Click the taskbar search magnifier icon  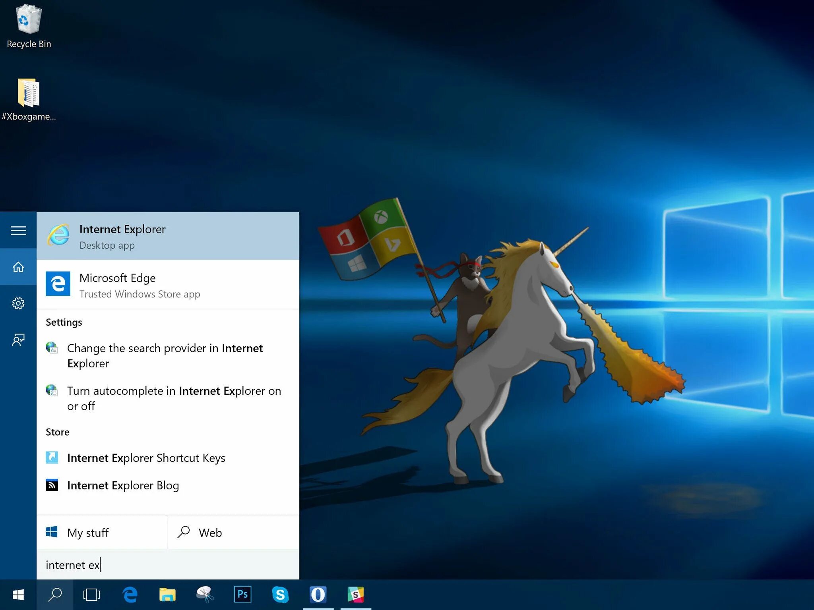(55, 595)
